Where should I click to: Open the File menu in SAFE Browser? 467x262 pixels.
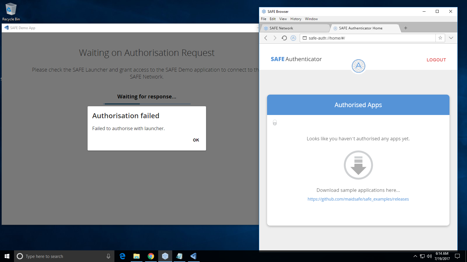point(264,19)
